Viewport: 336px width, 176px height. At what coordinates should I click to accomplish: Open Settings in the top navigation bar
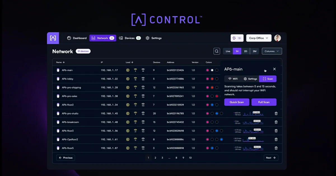point(154,38)
